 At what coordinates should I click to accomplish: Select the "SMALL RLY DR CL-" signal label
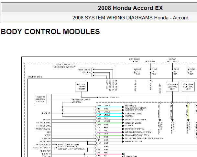42,148
